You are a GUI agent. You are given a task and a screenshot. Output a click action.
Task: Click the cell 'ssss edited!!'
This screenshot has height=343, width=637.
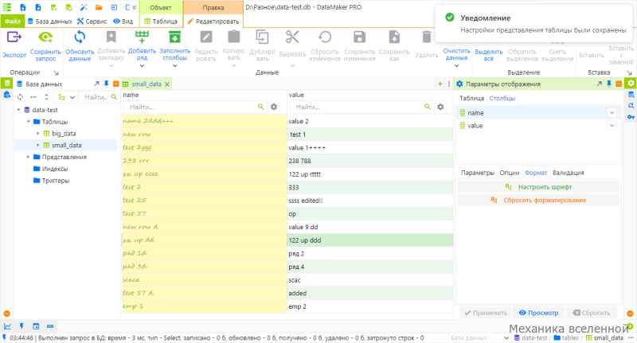tap(369, 201)
